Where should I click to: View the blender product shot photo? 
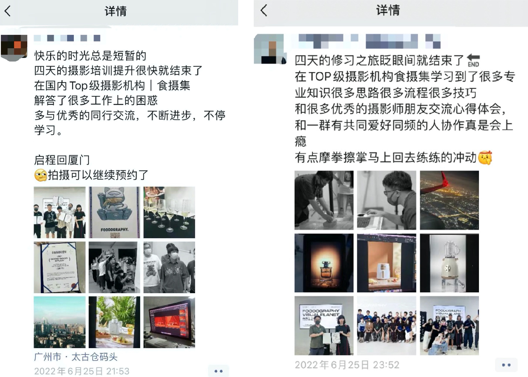tap(449, 263)
